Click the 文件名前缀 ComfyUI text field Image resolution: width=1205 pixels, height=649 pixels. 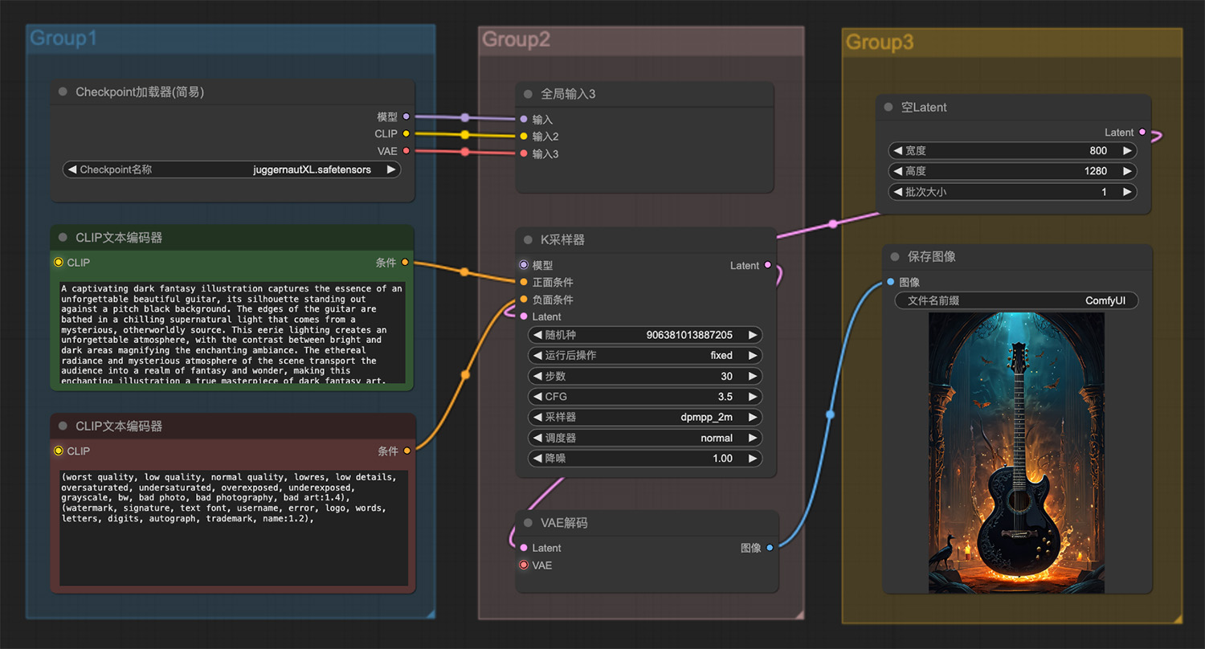[x=1016, y=300]
